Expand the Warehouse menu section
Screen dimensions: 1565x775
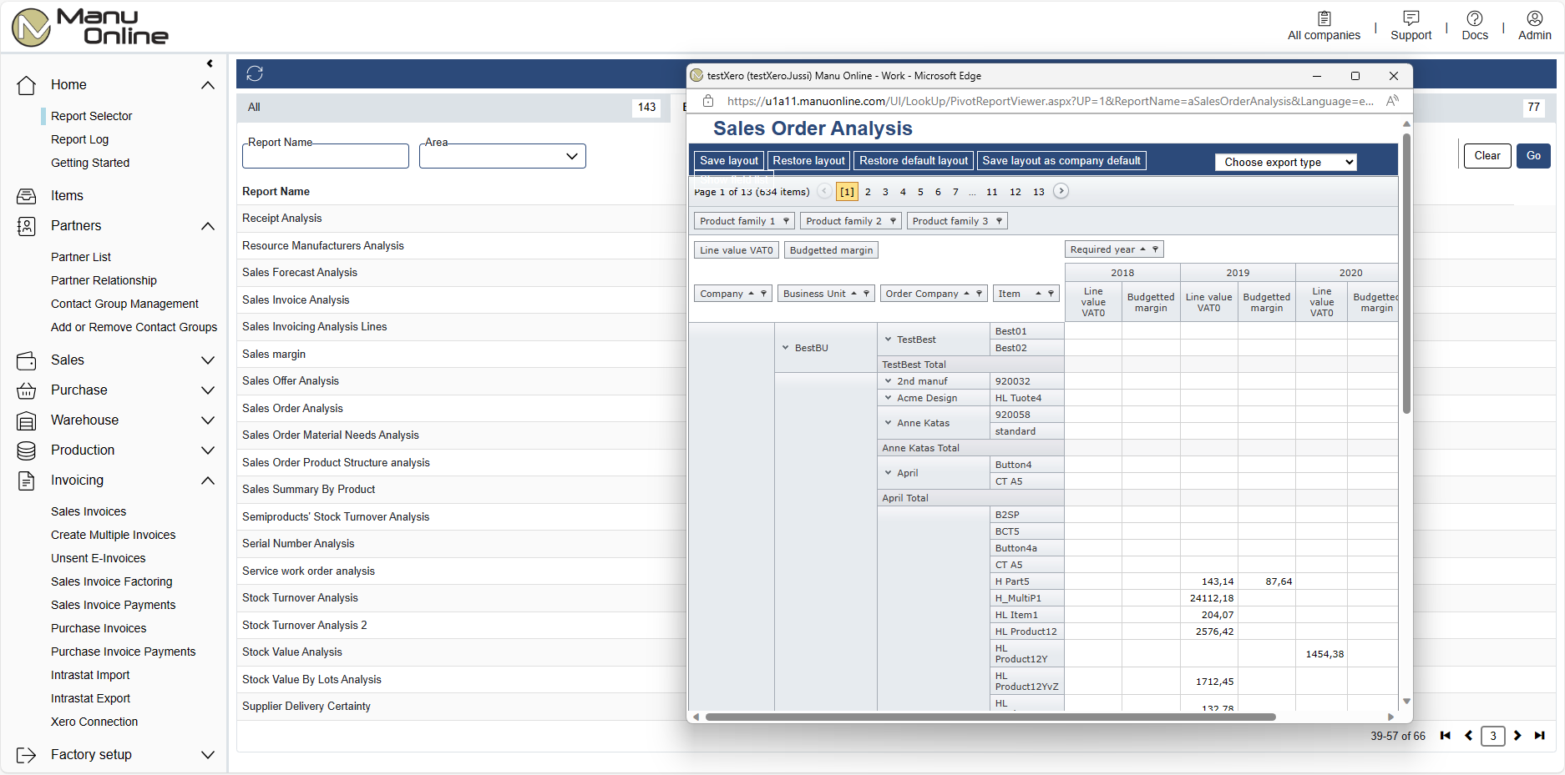(x=208, y=420)
